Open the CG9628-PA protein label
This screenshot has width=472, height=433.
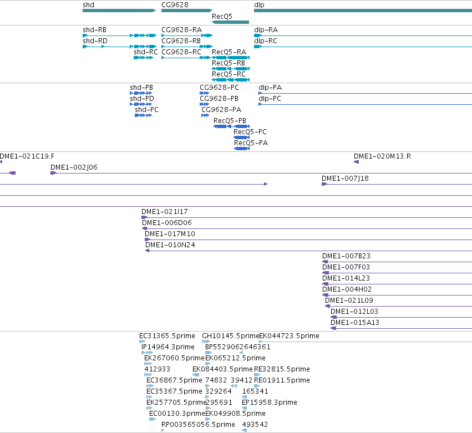pos(221,110)
